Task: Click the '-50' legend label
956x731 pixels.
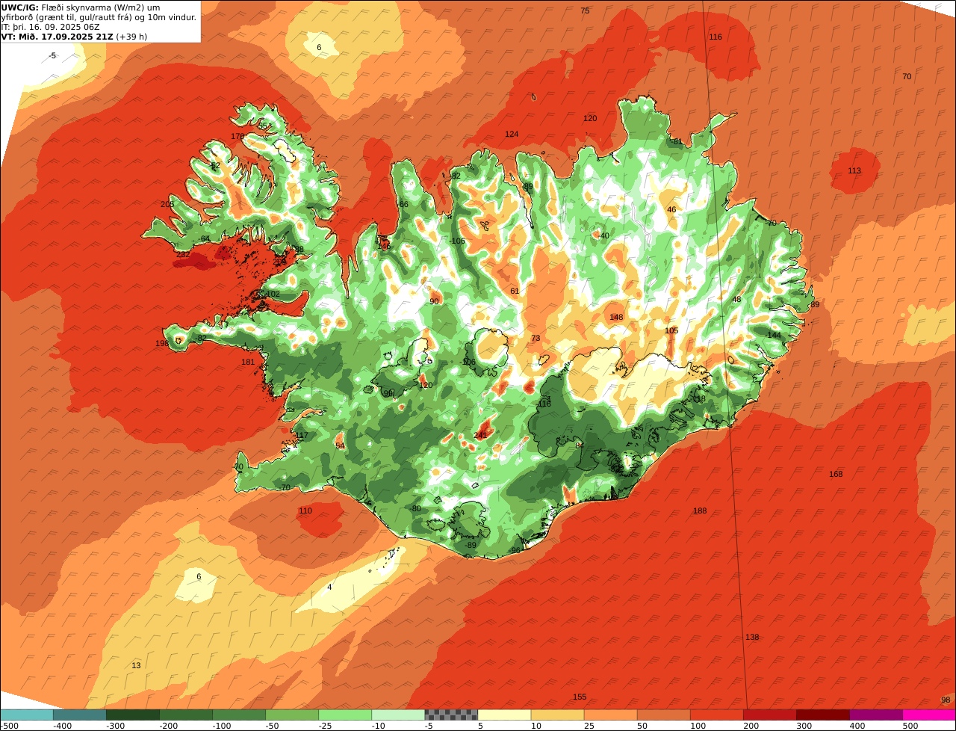Action: pos(273,726)
